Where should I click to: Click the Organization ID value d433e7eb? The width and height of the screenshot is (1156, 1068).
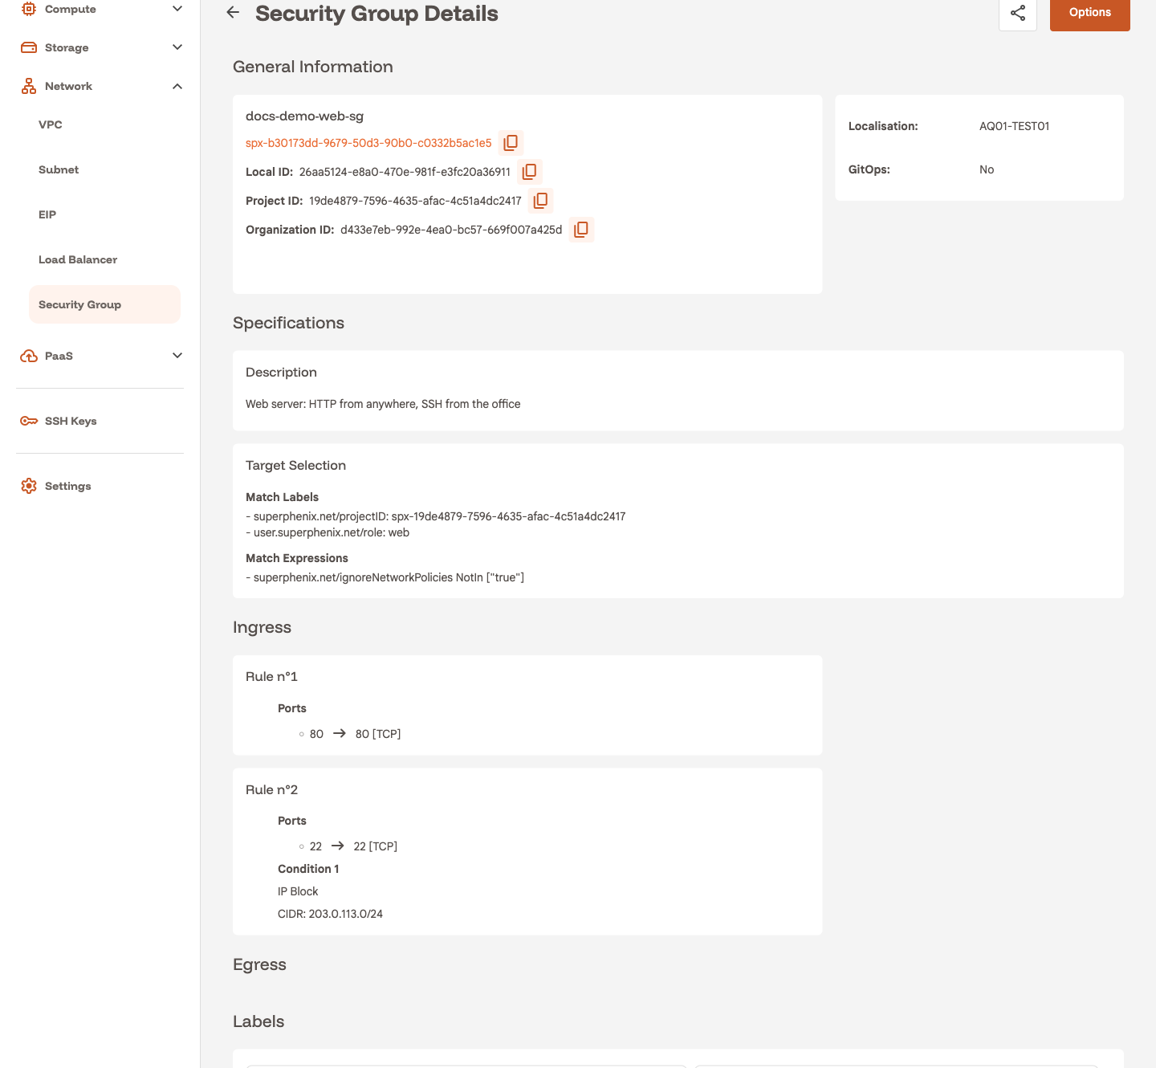click(x=451, y=230)
